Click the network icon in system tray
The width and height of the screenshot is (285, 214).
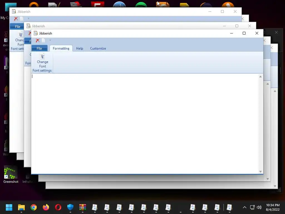click(x=252, y=207)
